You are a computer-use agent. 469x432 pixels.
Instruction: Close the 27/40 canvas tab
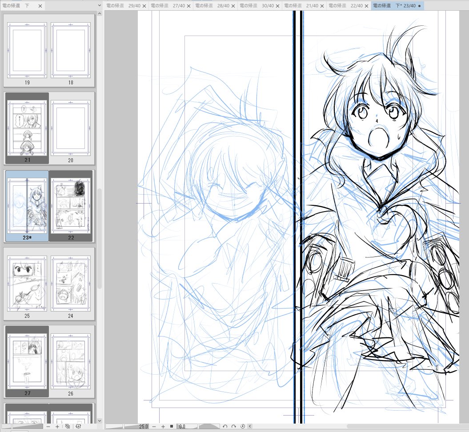[189, 6]
